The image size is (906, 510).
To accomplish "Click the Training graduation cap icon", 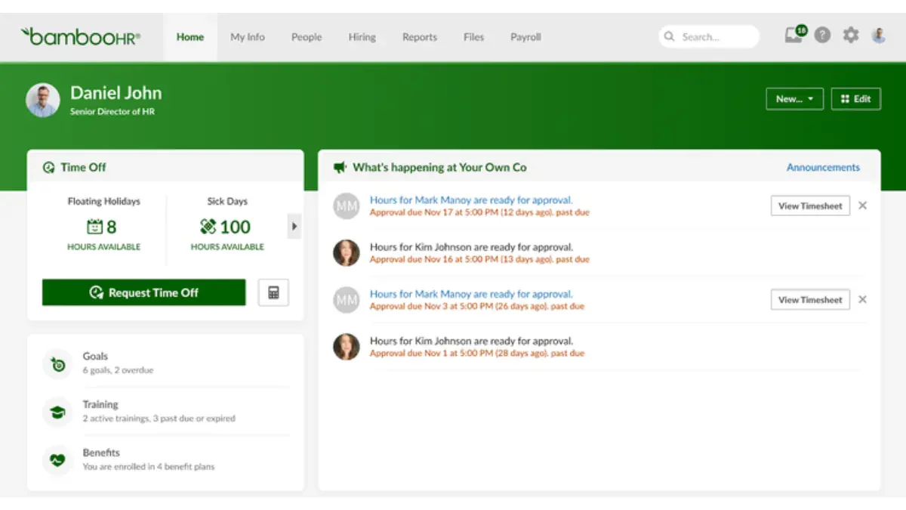I will pos(57,412).
